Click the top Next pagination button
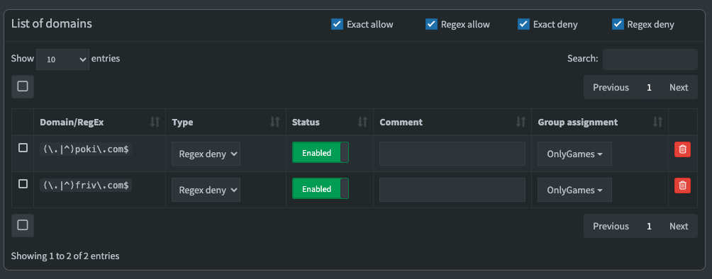This screenshot has width=712, height=279. 679,87
